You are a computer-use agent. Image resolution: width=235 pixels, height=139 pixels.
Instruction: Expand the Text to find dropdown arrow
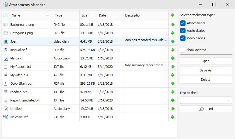228,100
